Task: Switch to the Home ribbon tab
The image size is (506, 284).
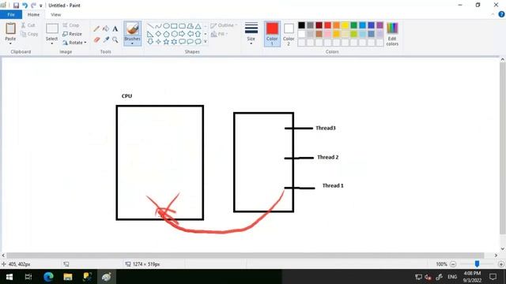Action: (x=33, y=15)
